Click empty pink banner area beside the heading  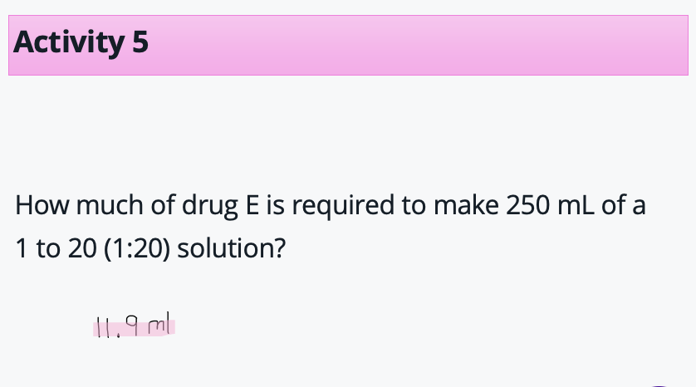click(x=415, y=45)
